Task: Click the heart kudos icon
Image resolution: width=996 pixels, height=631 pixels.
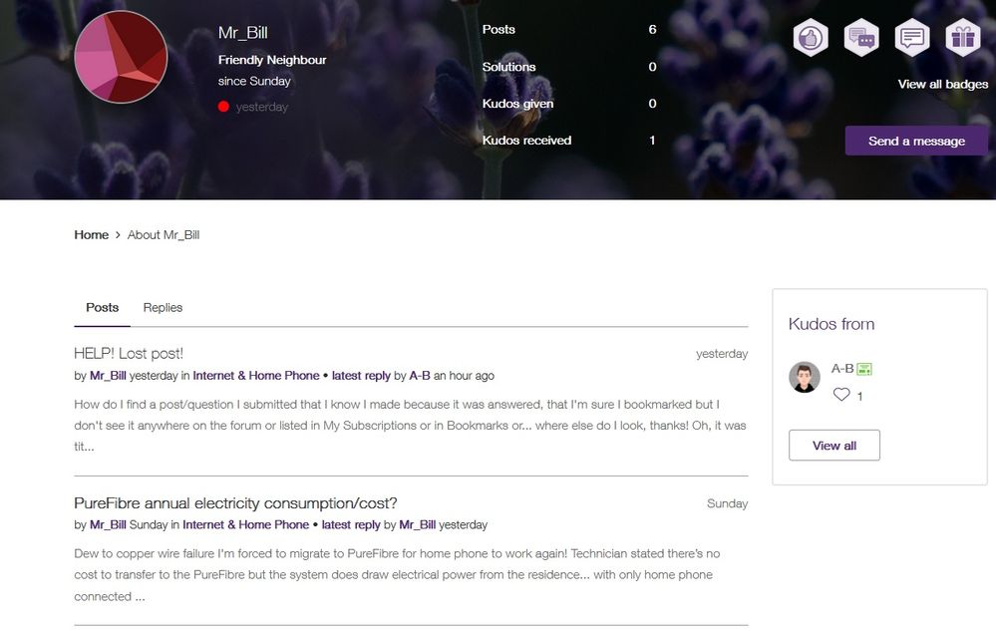Action: 841,395
